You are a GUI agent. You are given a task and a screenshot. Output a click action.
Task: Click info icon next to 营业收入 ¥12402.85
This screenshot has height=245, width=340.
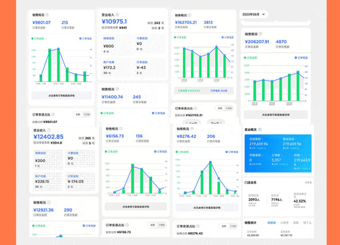tap(49, 129)
